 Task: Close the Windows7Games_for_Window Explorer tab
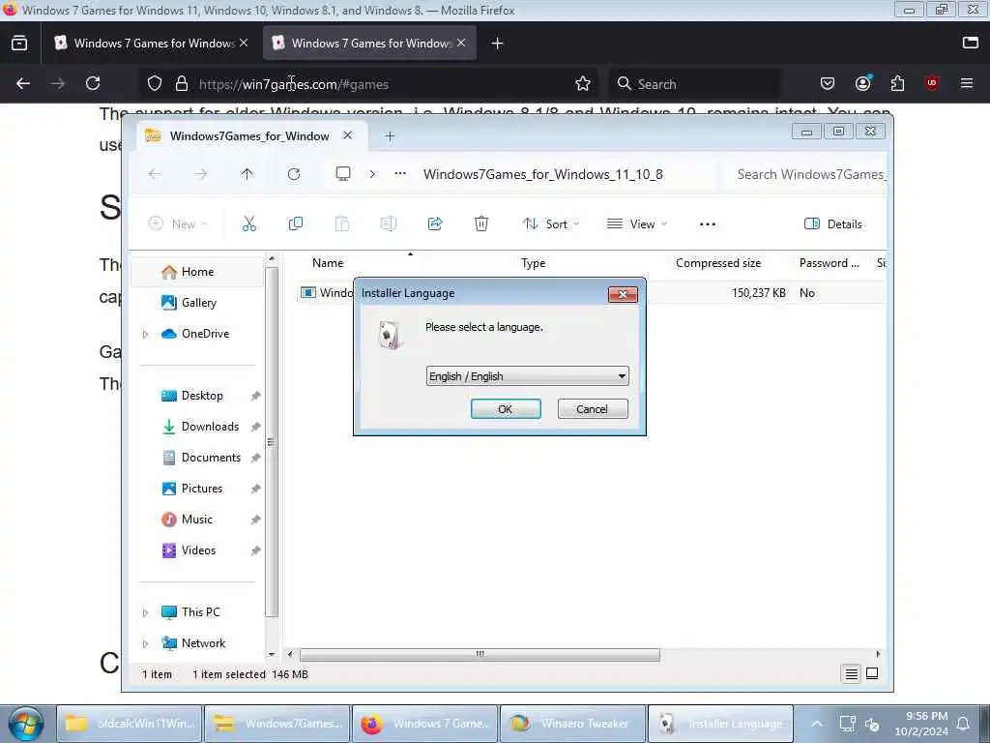(347, 135)
